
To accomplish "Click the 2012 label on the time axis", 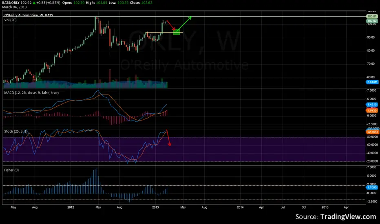I will pos(71,207).
